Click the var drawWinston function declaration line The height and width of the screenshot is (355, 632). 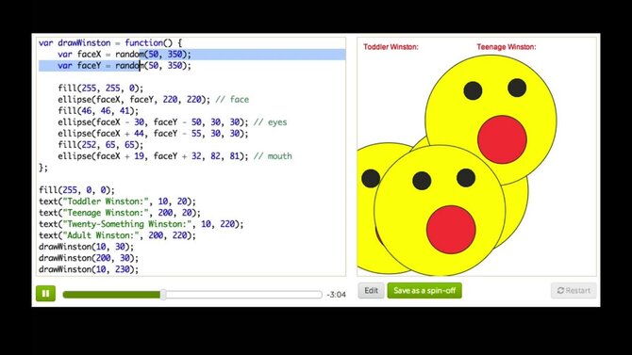pyautogui.click(x=110, y=42)
